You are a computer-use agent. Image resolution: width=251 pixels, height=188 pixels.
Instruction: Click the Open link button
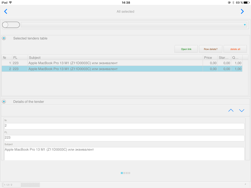(186, 49)
